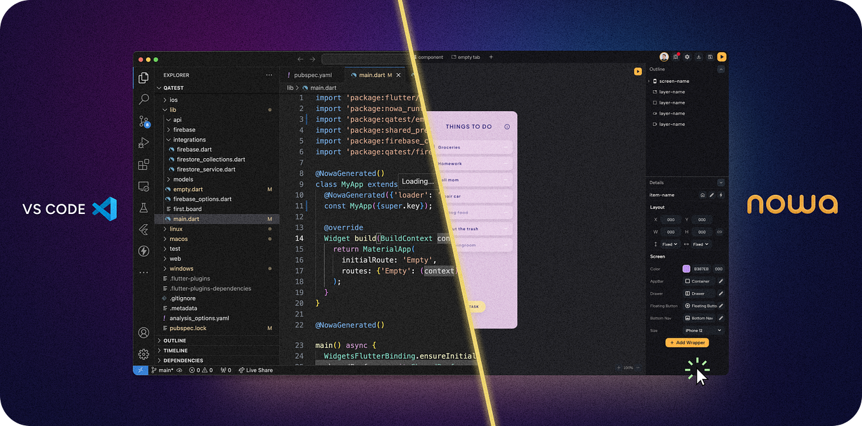Click the orange Nowa run button top right
Viewport: 862px width, 426px height.
(x=722, y=57)
